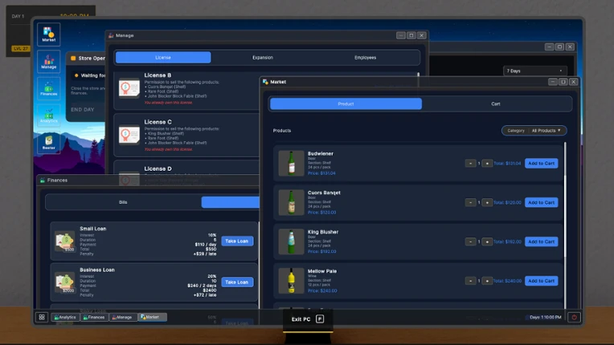Select the License tab in Manage
Screen dimensions: 614x345
163,58
